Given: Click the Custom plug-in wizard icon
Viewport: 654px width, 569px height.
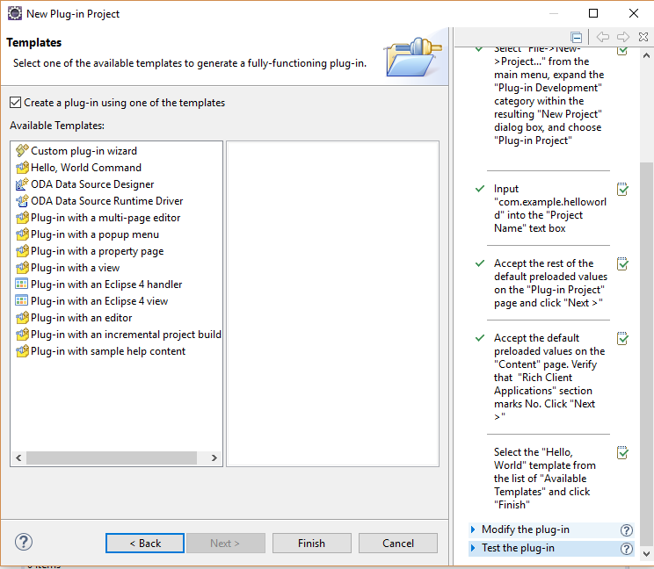Looking at the screenshot, I should tap(22, 150).
